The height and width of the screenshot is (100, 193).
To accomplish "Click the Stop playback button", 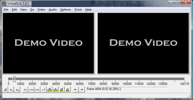I will click(5, 90).
